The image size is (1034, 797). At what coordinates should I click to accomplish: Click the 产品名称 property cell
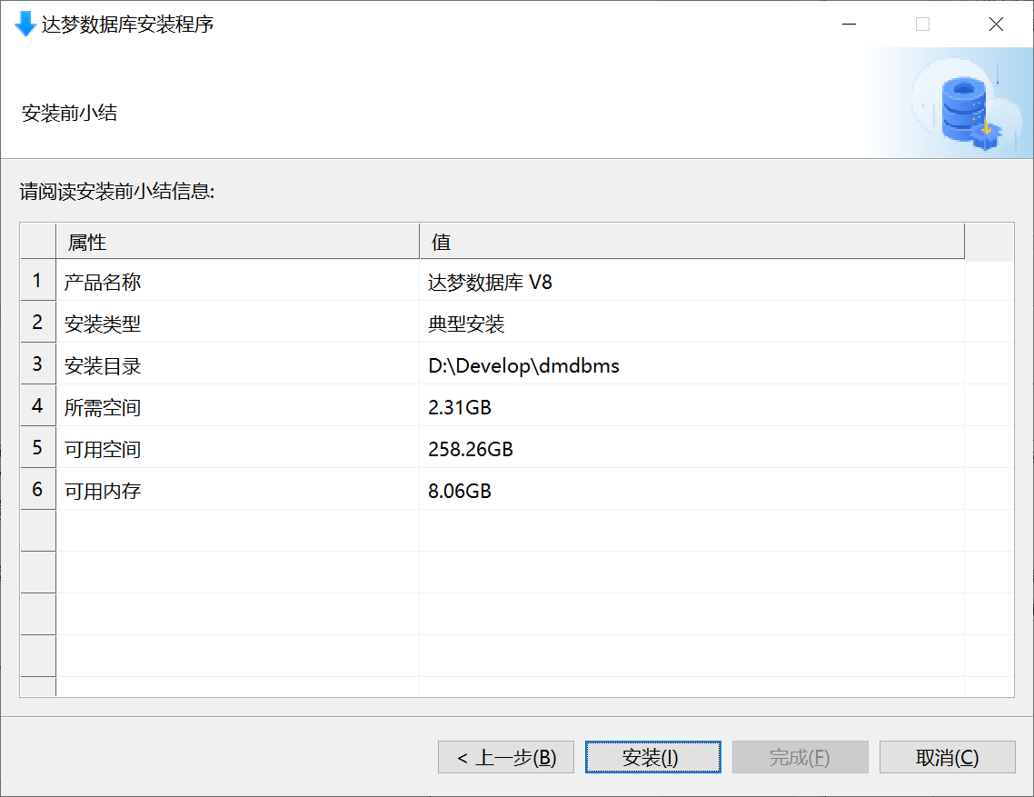coord(237,281)
